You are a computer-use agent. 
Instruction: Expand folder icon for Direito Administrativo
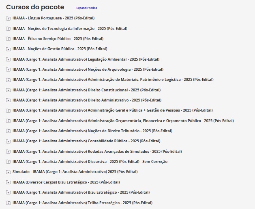pos(8,100)
